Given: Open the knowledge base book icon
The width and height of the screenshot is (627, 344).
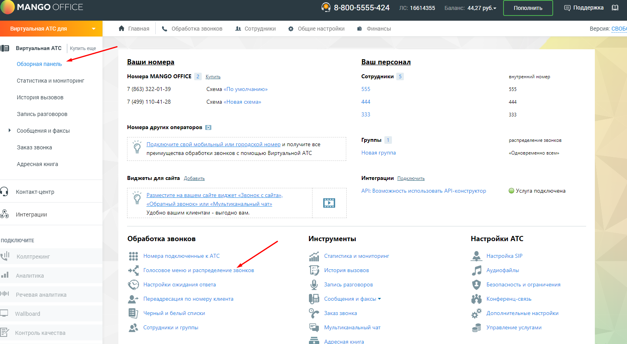Looking at the screenshot, I should click(x=615, y=8).
